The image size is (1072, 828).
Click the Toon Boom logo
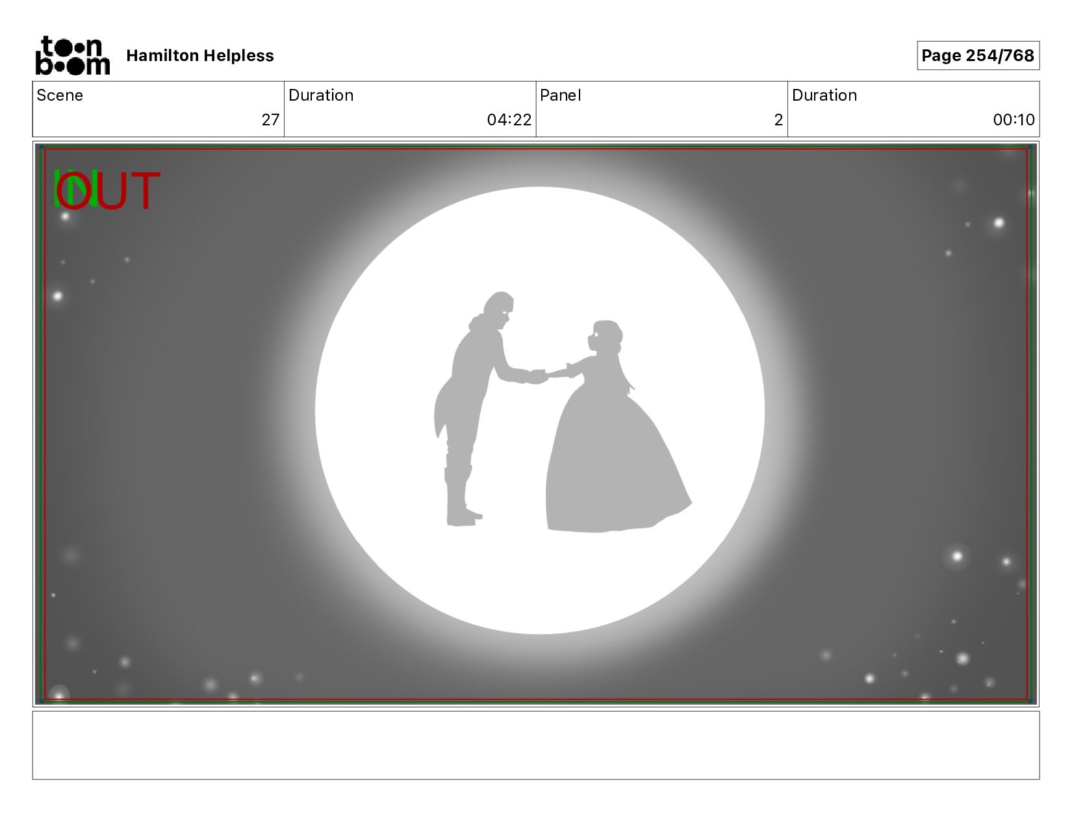pos(72,55)
